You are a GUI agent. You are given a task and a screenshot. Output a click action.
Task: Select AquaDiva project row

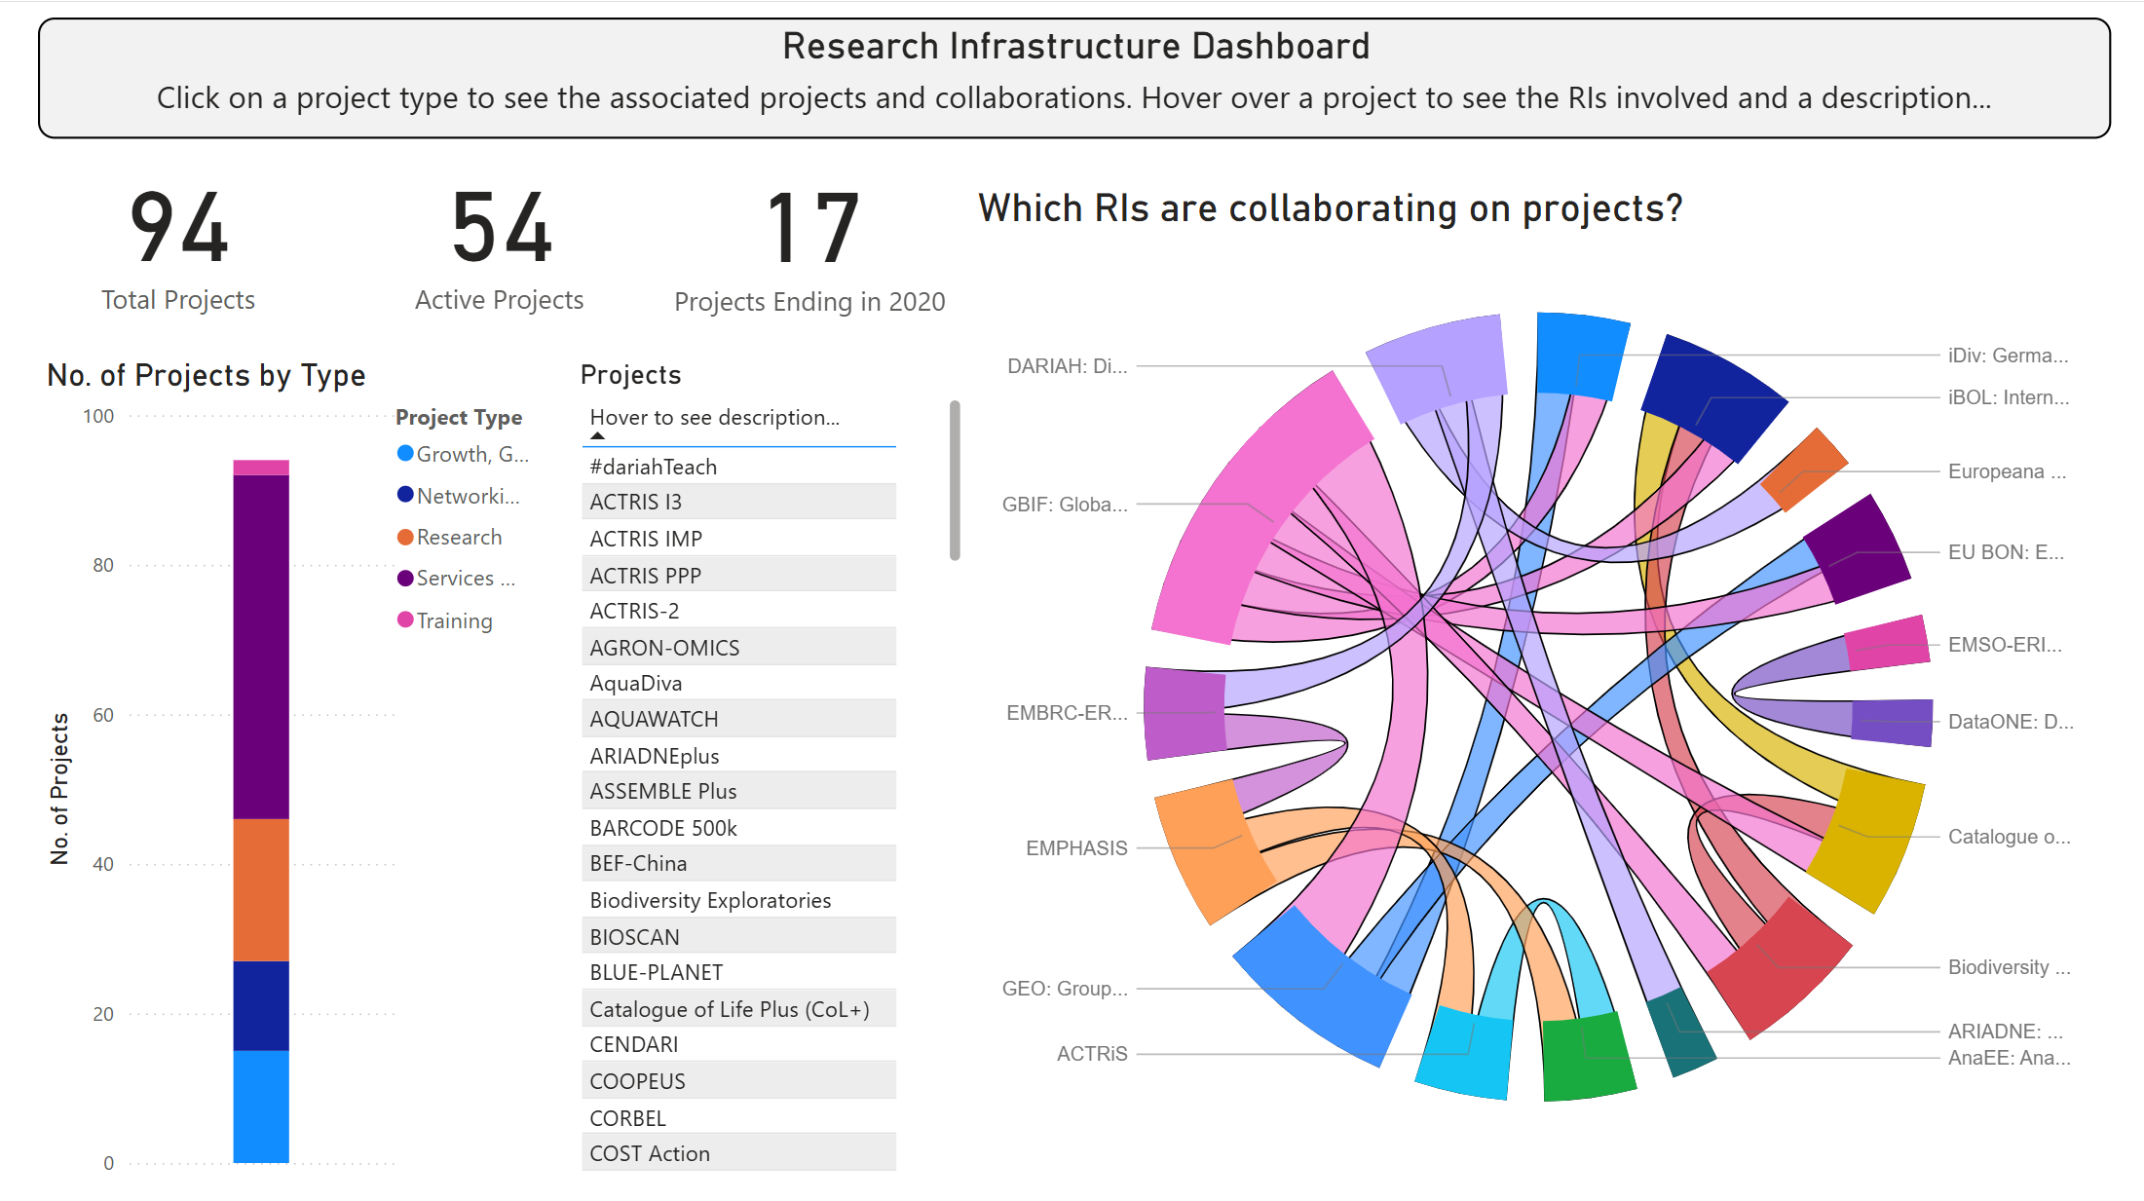coord(739,683)
